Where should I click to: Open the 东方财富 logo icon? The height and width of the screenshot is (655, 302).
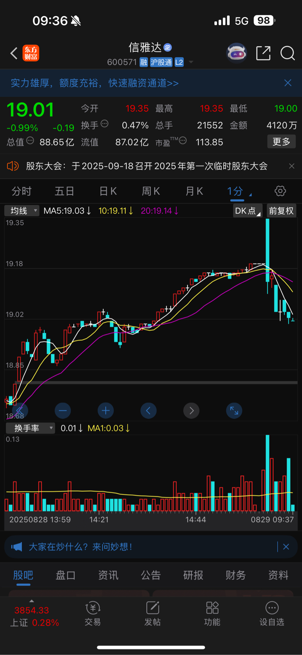(31, 53)
